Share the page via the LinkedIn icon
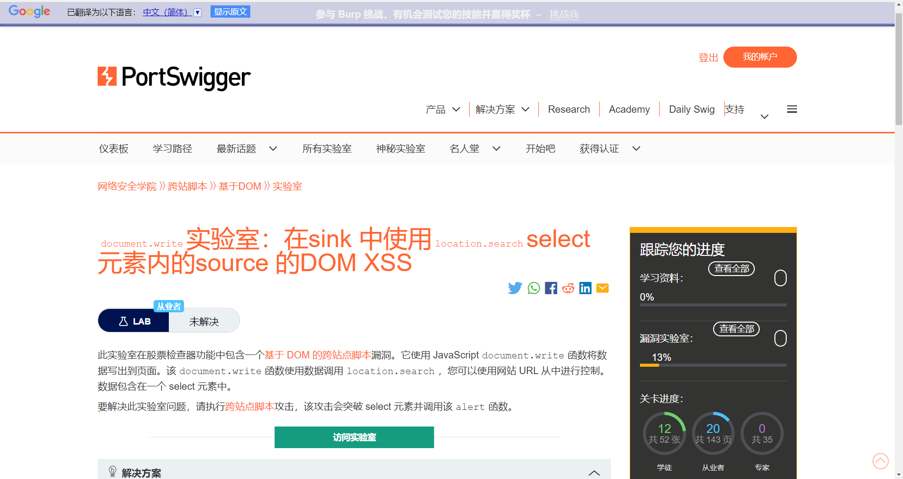The height and width of the screenshot is (479, 903). click(585, 288)
